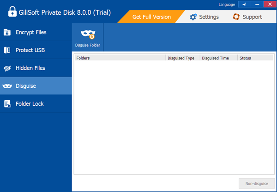Click the Disguise mask icon in sidebar
Image resolution: width=277 pixels, height=192 pixels.
7,86
